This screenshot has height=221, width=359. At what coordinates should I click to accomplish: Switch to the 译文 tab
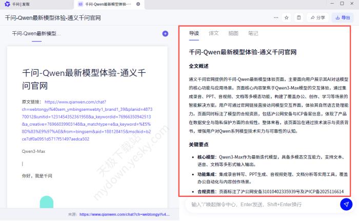[x=213, y=33]
